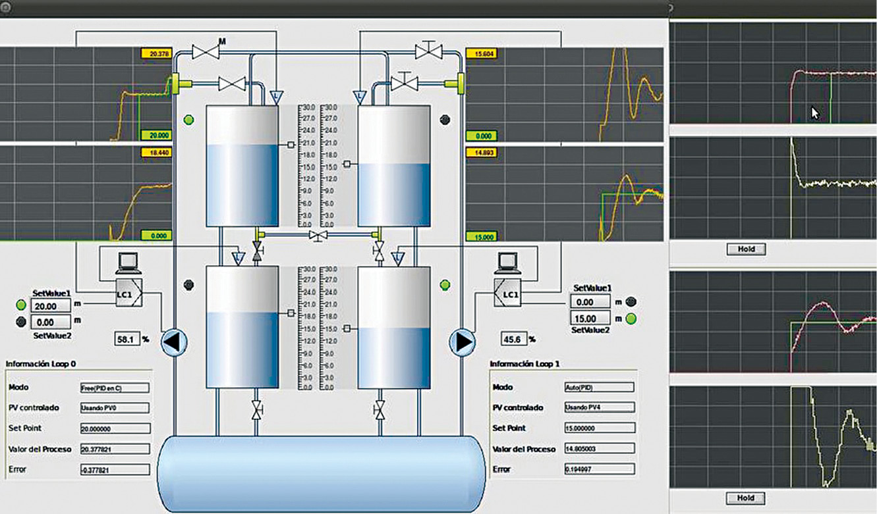Click the 45.6 percent output box
Image resolution: width=877 pixels, height=514 pixels.
click(x=513, y=340)
